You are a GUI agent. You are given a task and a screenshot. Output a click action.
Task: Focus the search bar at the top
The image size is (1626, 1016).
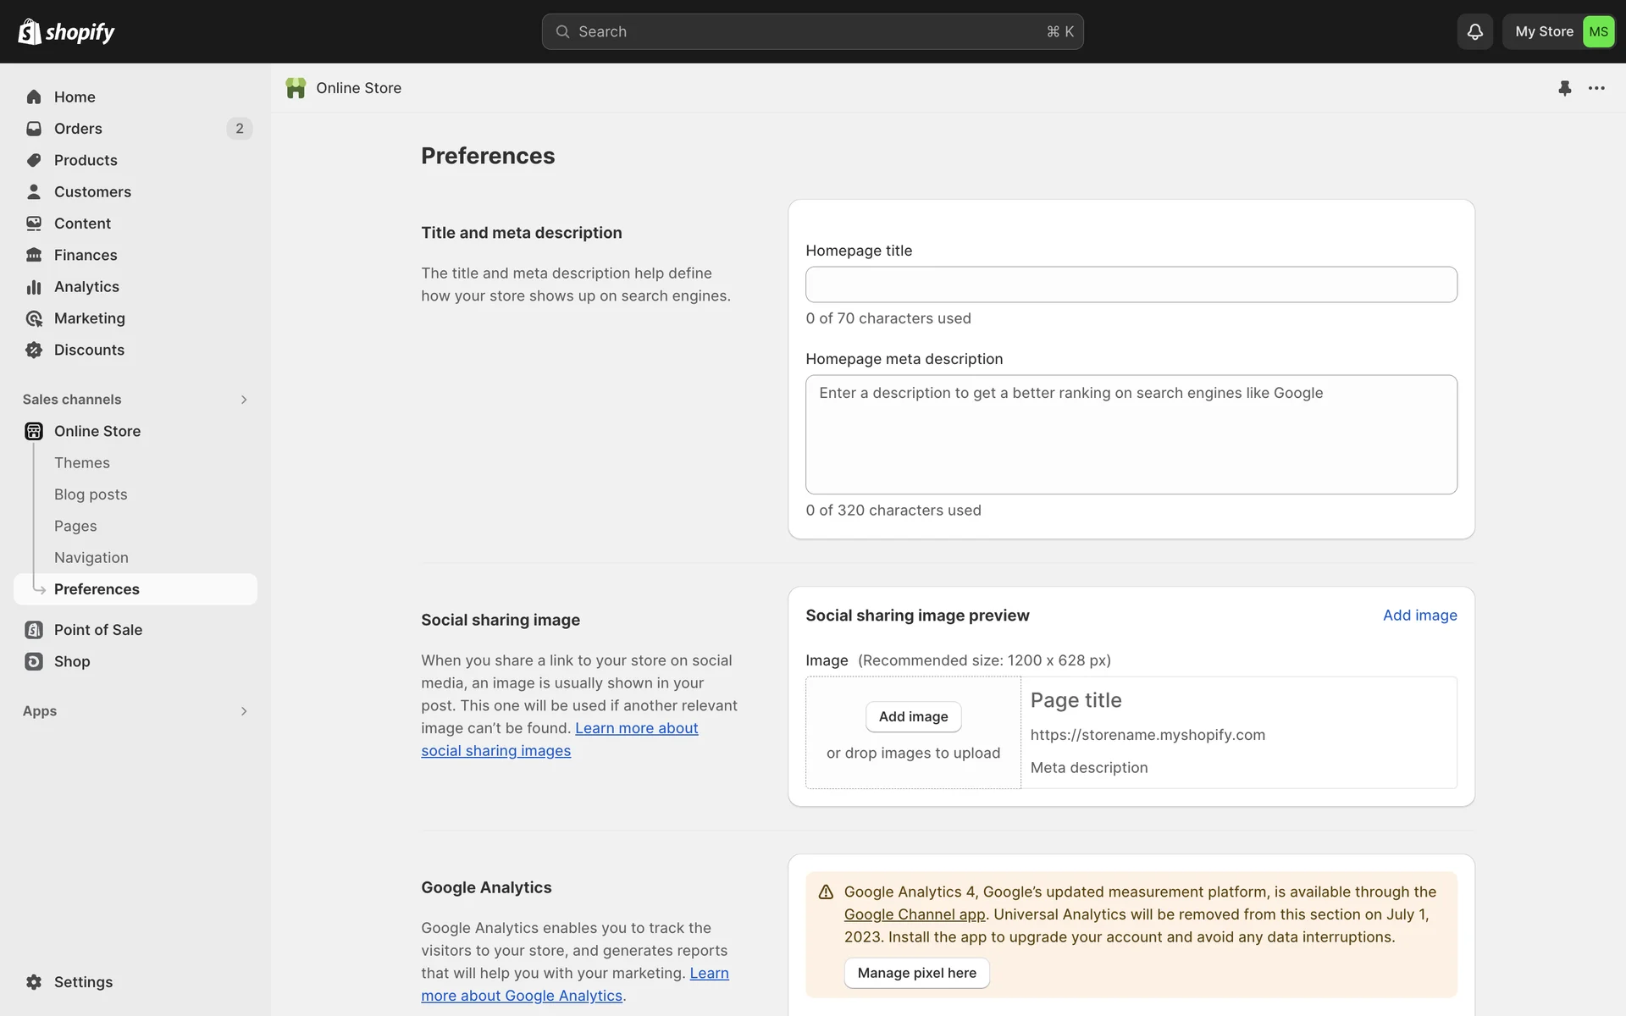coord(812,31)
